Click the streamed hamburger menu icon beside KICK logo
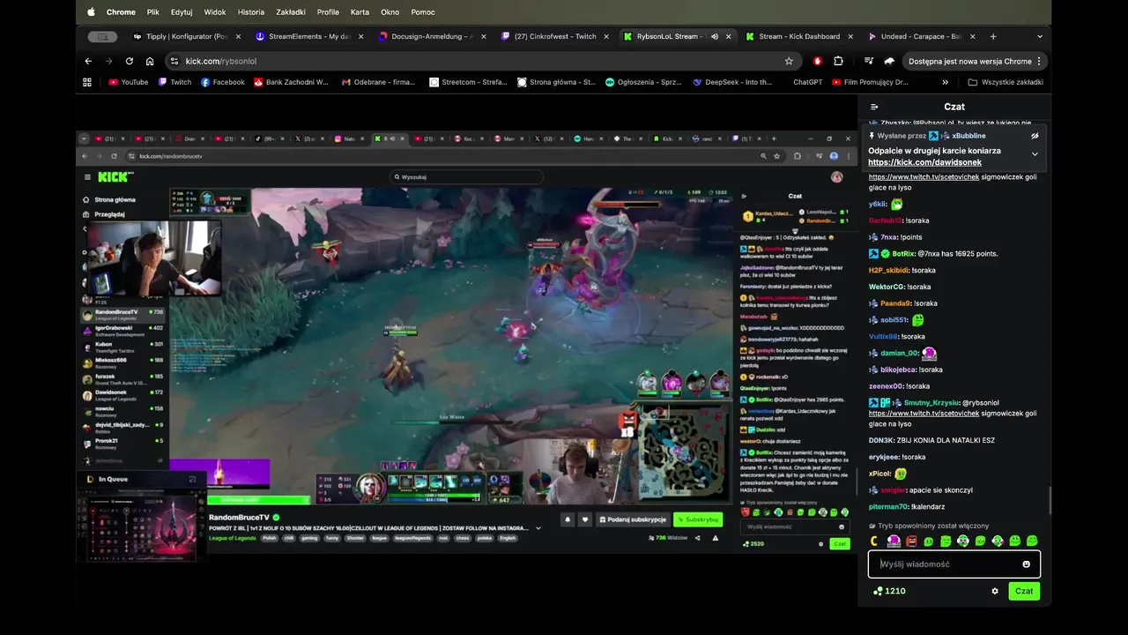The height and width of the screenshot is (635, 1128). [87, 176]
